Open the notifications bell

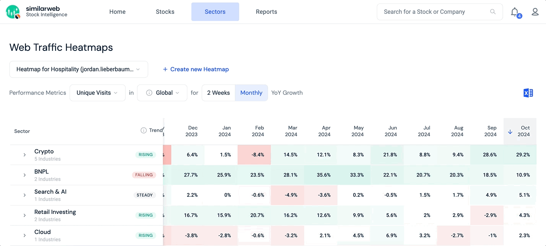[515, 12]
